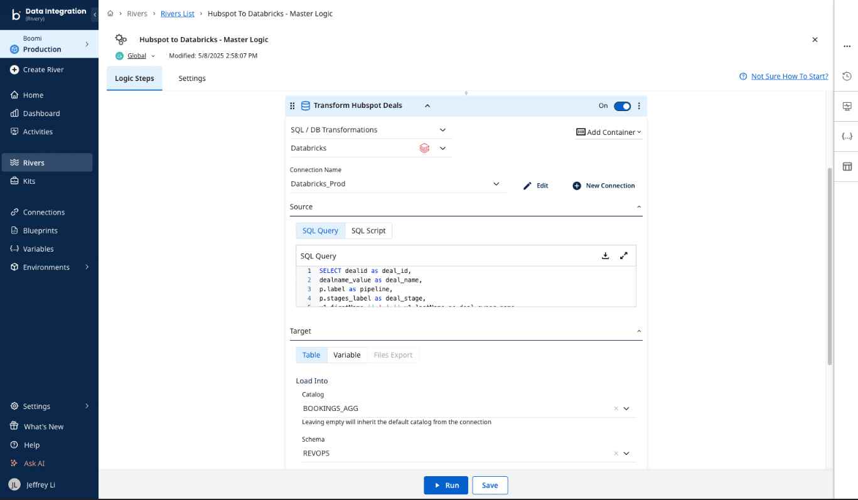Select Files Export target type

(393, 355)
